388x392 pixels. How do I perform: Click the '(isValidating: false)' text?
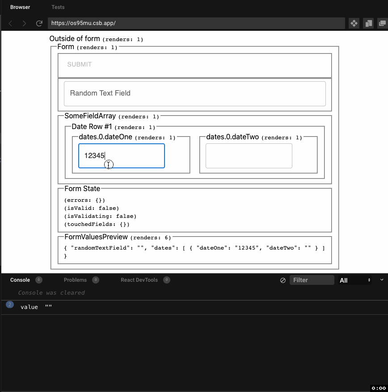(100, 216)
